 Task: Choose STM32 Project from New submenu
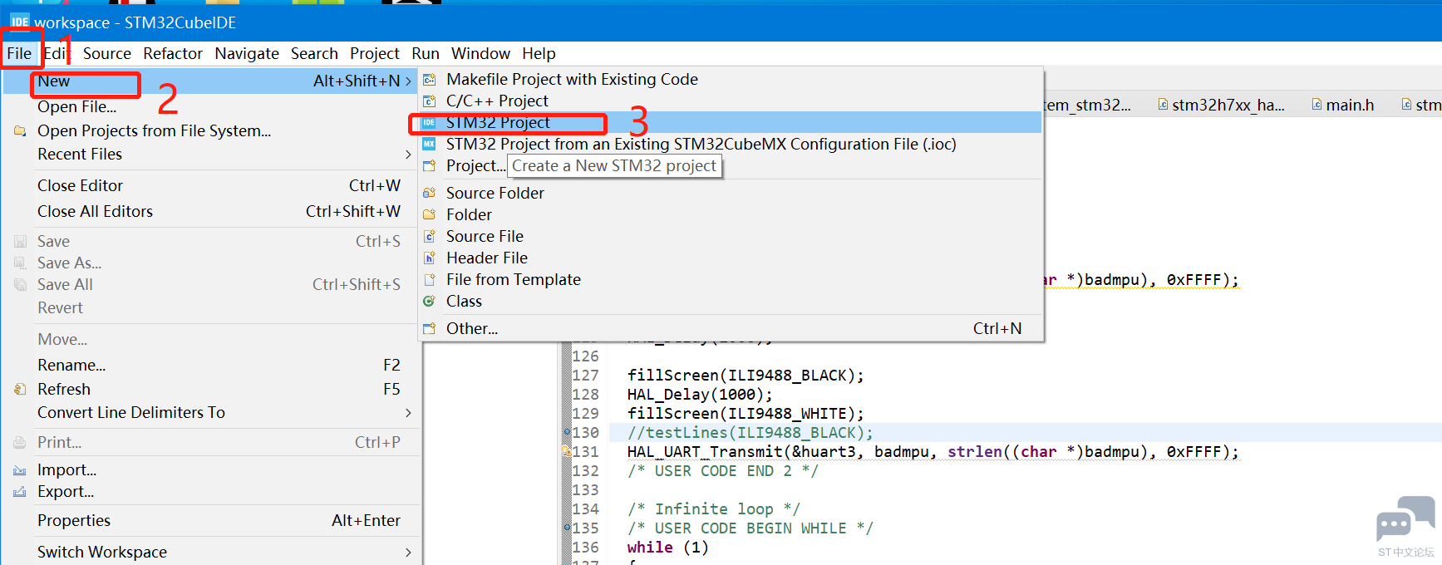731,123
